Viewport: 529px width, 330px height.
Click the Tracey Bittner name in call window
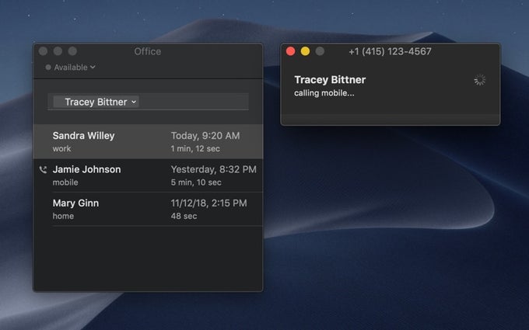click(x=330, y=80)
